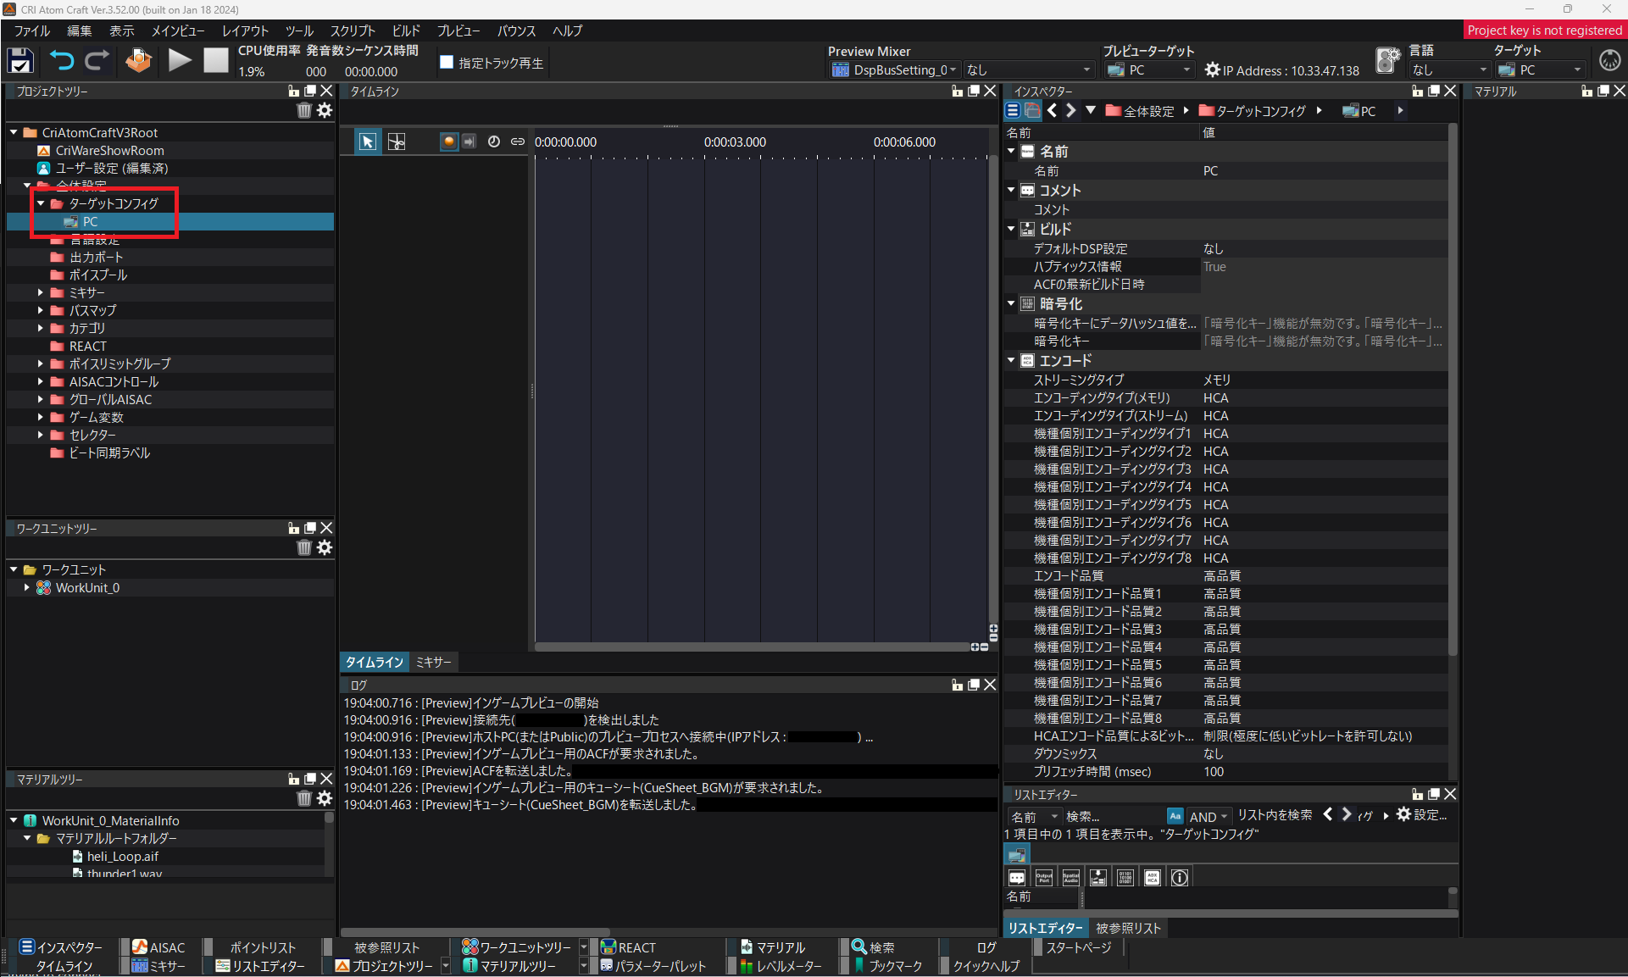Toggle the arrow-to-bar icon in timeline toolbar
The width and height of the screenshot is (1628, 977).
pos(469,142)
